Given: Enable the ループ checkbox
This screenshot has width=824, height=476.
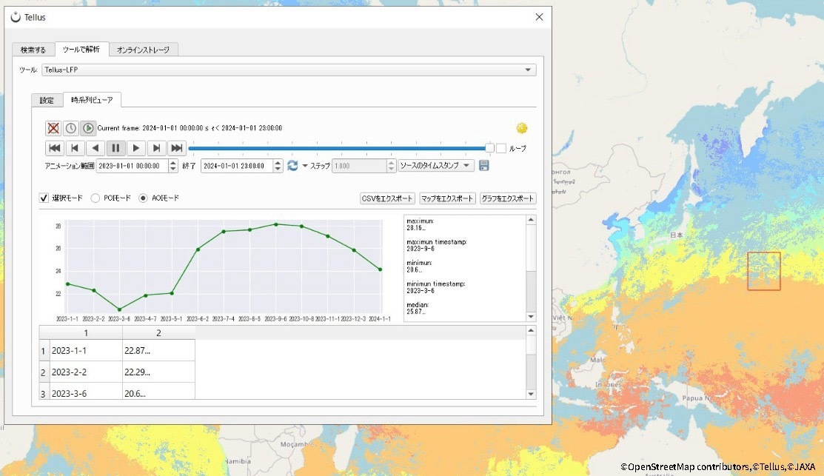Looking at the screenshot, I should click(x=501, y=148).
